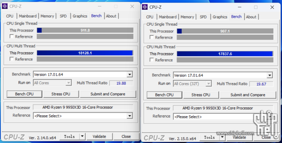Select SPD tab in left window
The width and height of the screenshot is (282, 143).
(63, 16)
